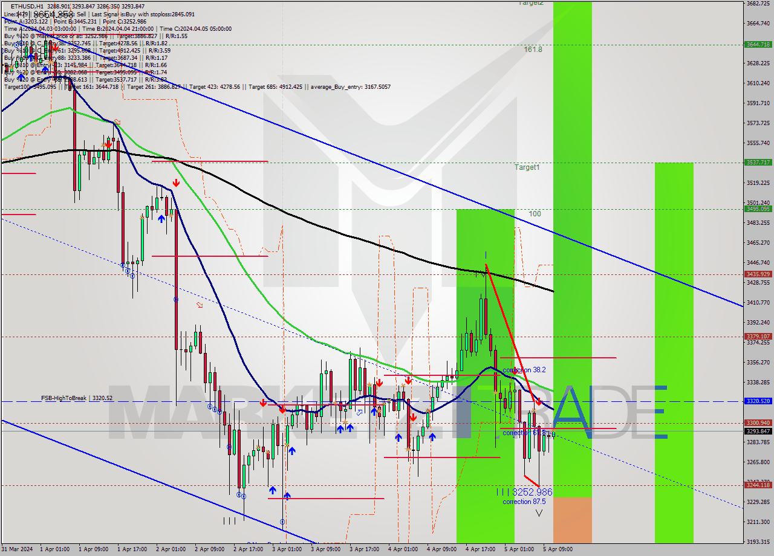Click the orange star marker near 5 Apr 01:00
The height and width of the screenshot is (556, 774).
click(534, 410)
